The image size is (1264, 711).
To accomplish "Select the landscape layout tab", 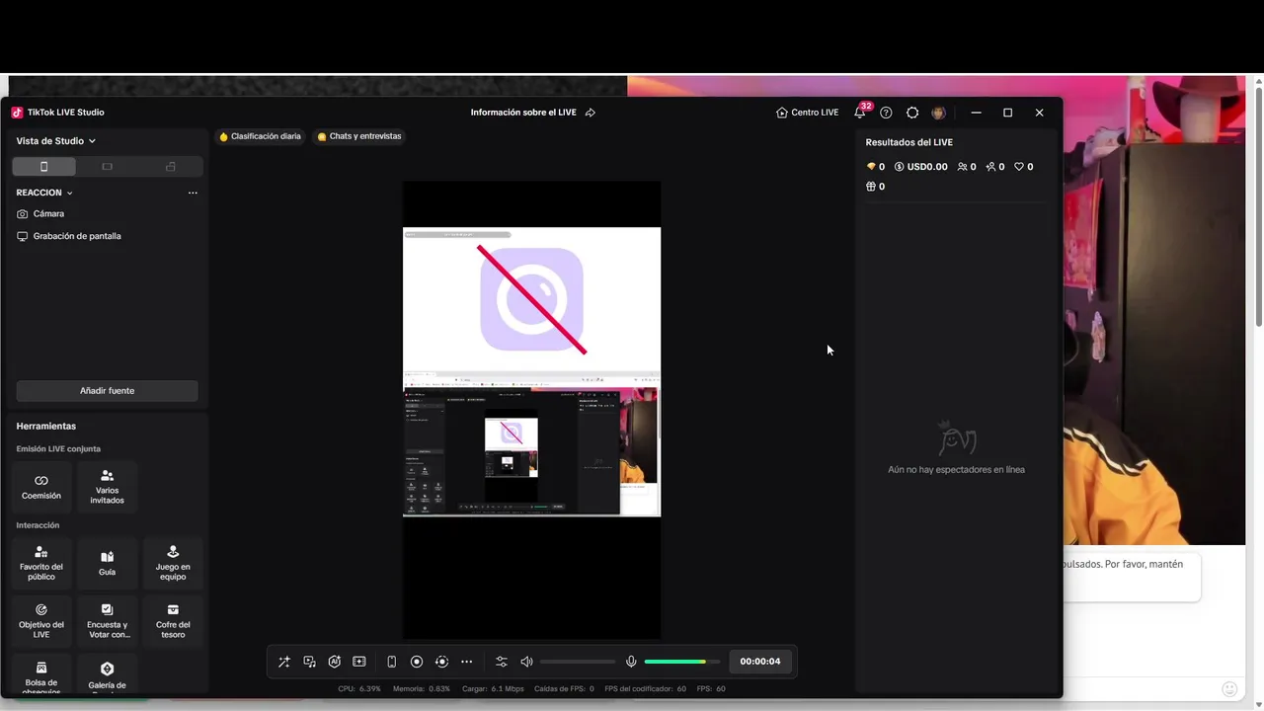I will pos(107,167).
